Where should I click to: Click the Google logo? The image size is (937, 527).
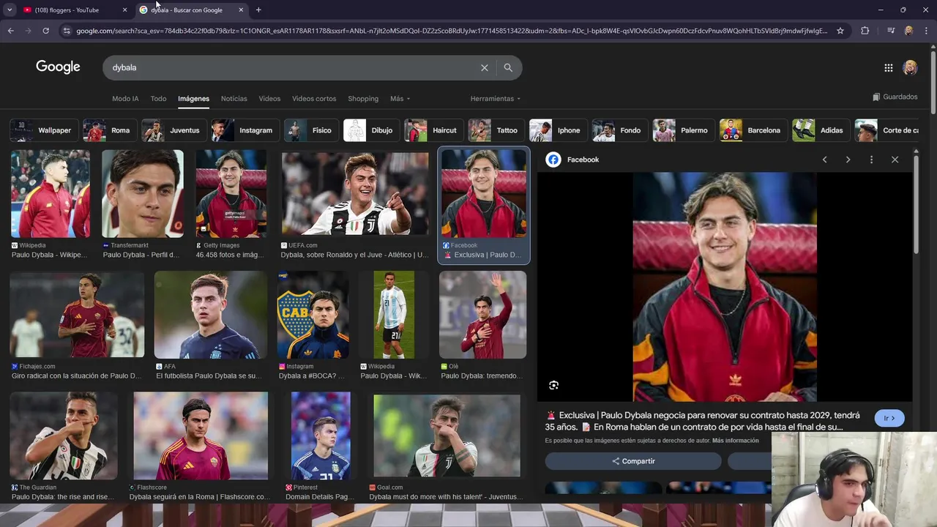pyautogui.click(x=58, y=67)
